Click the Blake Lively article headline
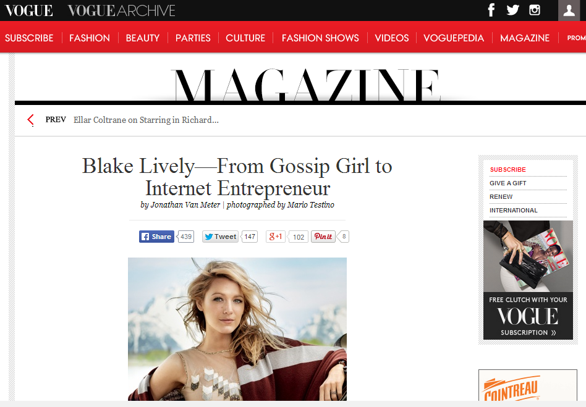This screenshot has width=586, height=407. (237, 177)
